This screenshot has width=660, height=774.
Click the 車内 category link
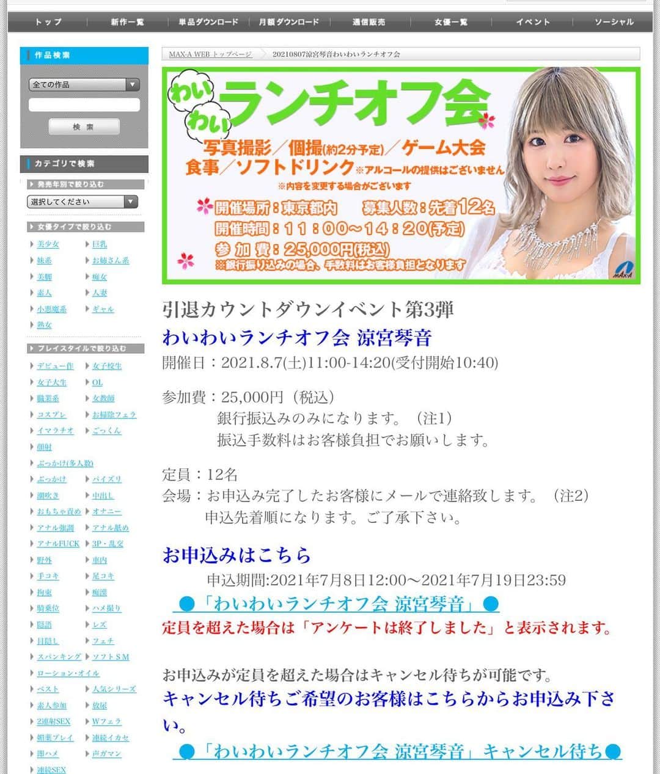click(100, 560)
